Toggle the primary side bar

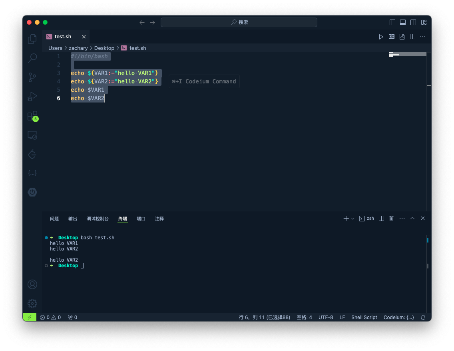pyautogui.click(x=392, y=22)
